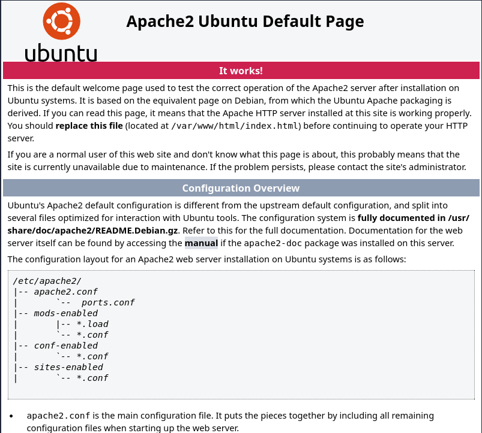Click ports.conf in the directory tree
Screen dimensions: 482x433
pos(108,302)
